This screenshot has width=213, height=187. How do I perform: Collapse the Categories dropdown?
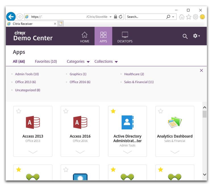click(78, 62)
